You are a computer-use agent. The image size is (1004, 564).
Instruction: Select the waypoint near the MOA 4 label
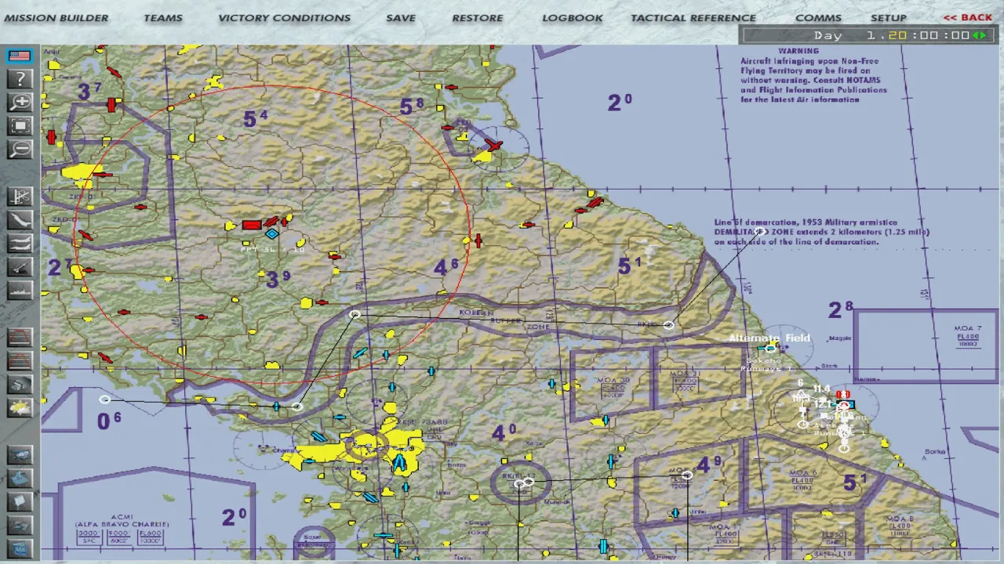(x=687, y=475)
